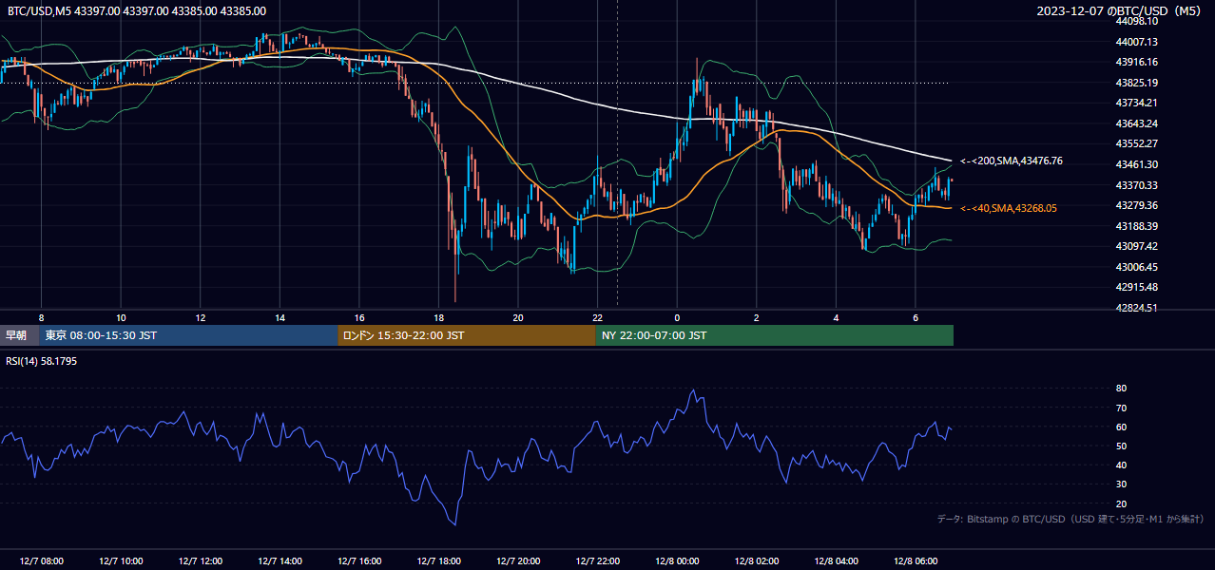Viewport: 1215px width, 570px height.
Task: Click hour label 14 under the price chart
Action: pos(280,317)
